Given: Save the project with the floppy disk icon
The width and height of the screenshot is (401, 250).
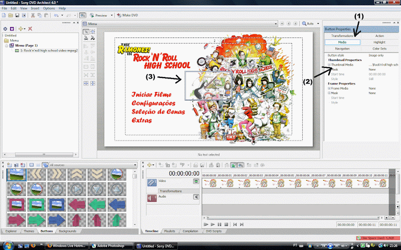Looking at the screenshot, I should tap(17, 15).
